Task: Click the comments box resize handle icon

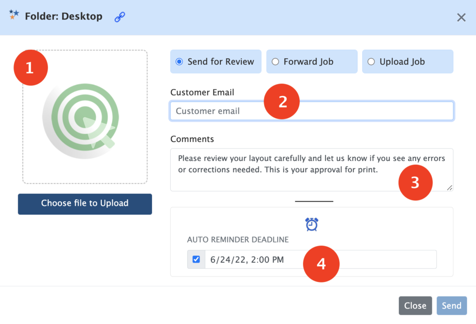Action: (x=449, y=188)
